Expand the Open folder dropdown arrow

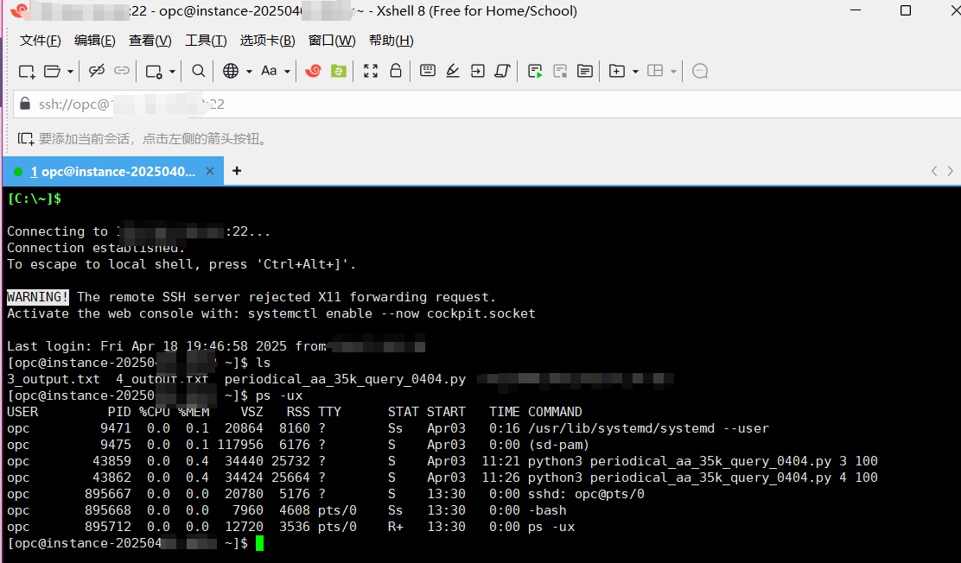pos(70,72)
